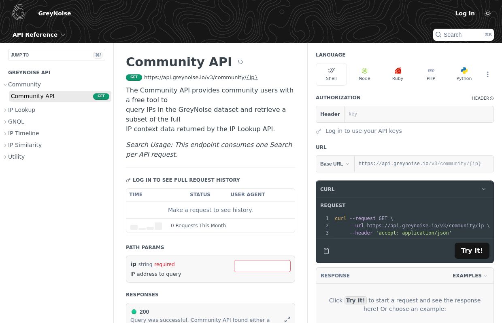Click key icon beside request history heading
The image size is (502, 323).
[x=128, y=180]
